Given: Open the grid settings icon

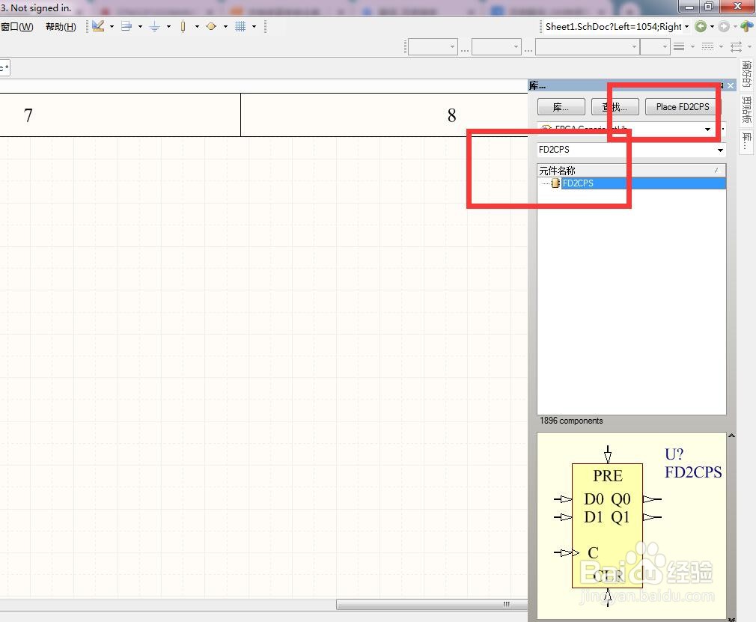Looking at the screenshot, I should click(240, 26).
